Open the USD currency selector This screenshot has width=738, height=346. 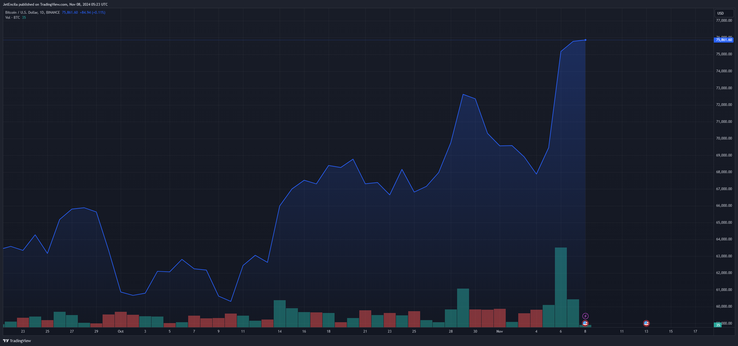(724, 13)
